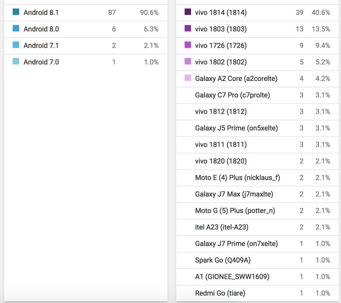Click the Android 7.0 color swatch
Image resolution: width=341 pixels, height=303 pixels.
pos(16,61)
